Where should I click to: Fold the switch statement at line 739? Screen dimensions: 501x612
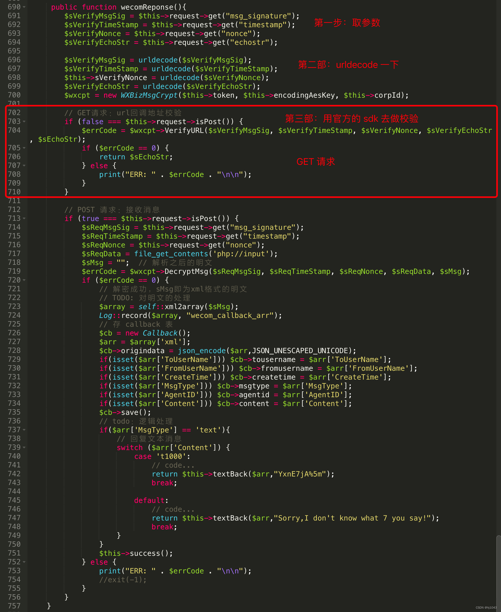[x=24, y=447]
